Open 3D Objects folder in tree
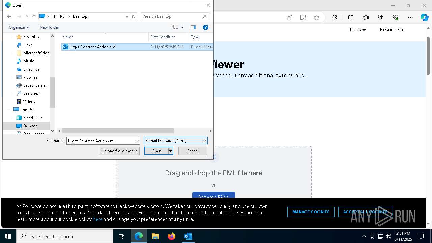Viewport: 432px width, 243px height. click(x=33, y=118)
